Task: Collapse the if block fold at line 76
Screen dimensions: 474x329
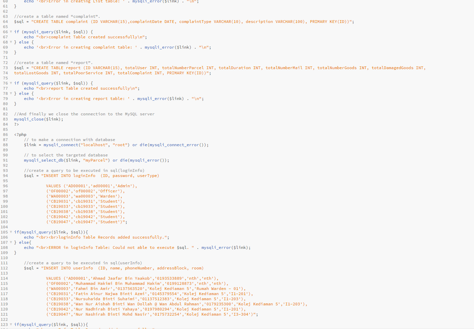Action: tap(11, 83)
